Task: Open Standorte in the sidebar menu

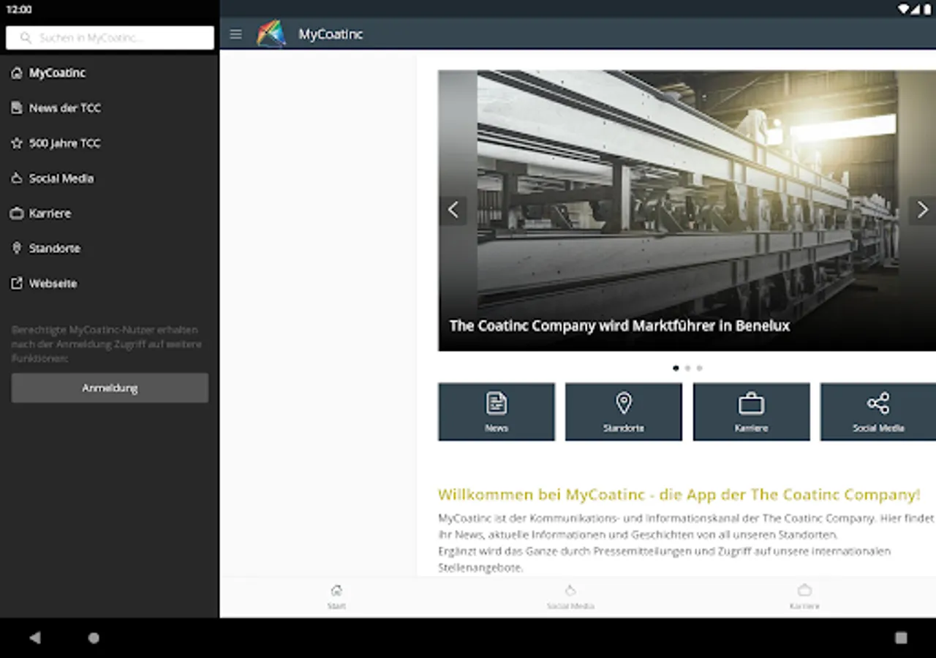Action: click(110, 249)
